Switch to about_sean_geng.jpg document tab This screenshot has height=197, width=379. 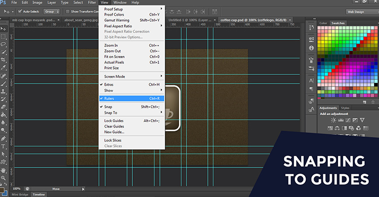(81, 20)
